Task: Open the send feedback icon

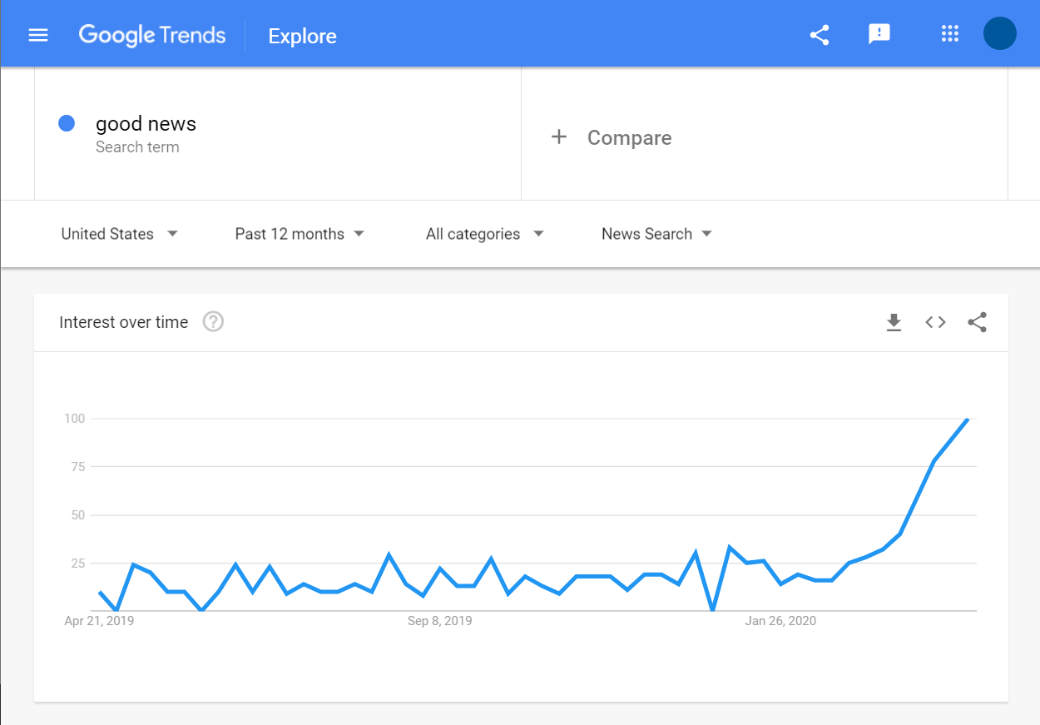Action: [x=879, y=34]
